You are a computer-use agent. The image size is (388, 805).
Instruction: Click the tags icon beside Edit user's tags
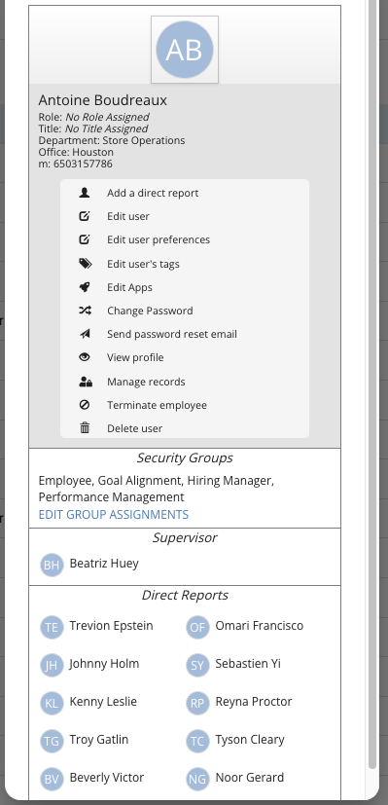coord(85,264)
